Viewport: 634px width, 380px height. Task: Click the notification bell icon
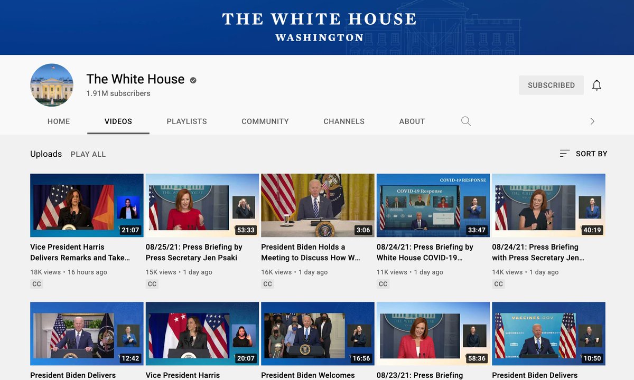[596, 85]
